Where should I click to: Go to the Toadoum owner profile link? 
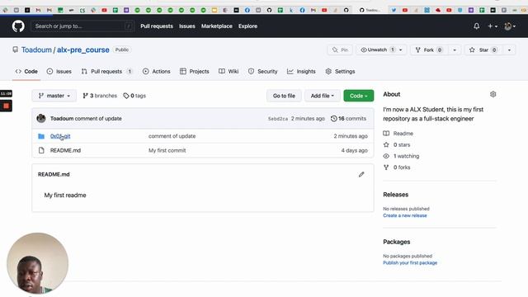coord(36,49)
